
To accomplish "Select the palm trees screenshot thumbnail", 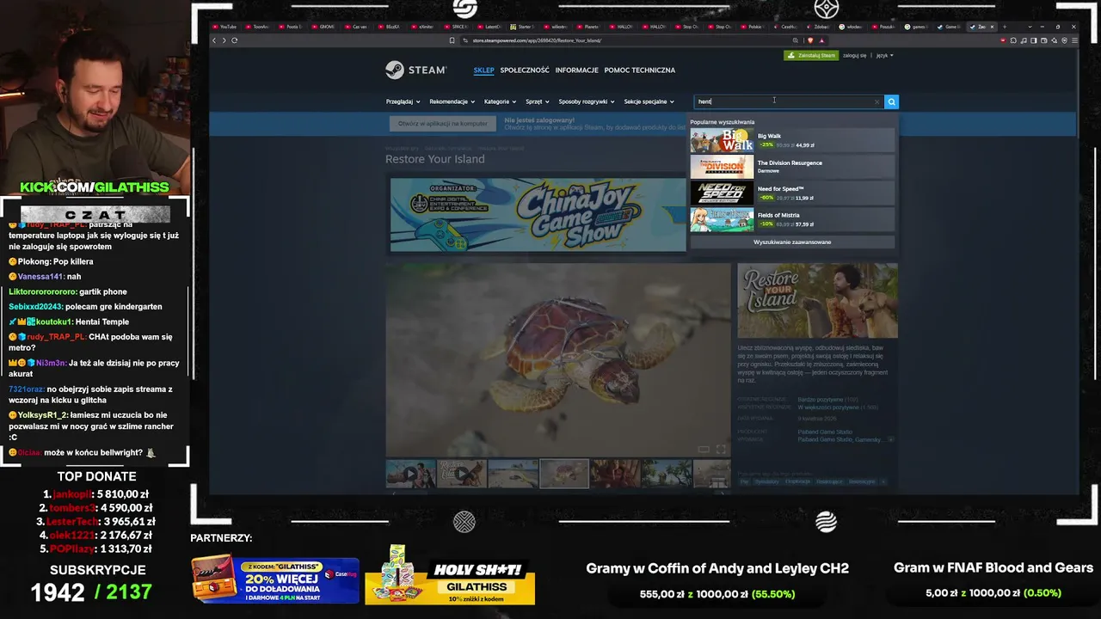I will point(667,474).
